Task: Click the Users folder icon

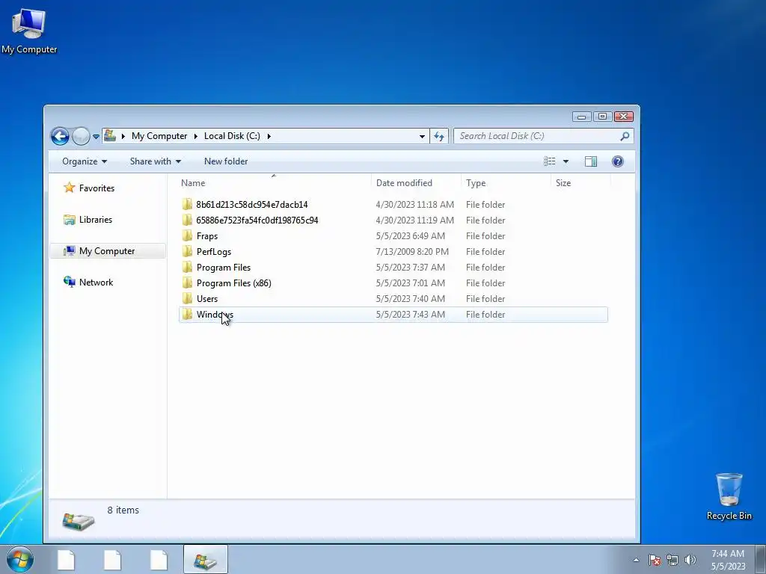Action: [x=187, y=299]
